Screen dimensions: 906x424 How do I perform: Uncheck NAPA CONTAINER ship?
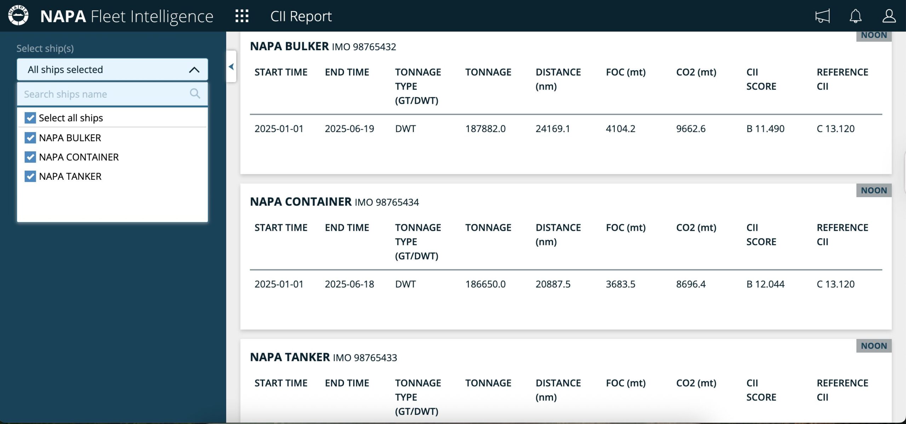pyautogui.click(x=30, y=157)
